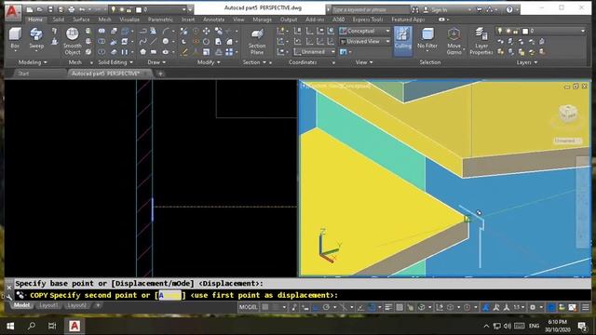Switch to the Express Tools ribbon tab
The image size is (596, 335).
pos(368,20)
